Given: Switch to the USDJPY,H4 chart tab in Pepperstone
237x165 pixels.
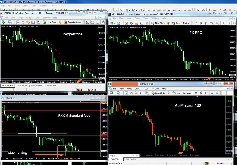Looking at the screenshot, I should 51,86.
